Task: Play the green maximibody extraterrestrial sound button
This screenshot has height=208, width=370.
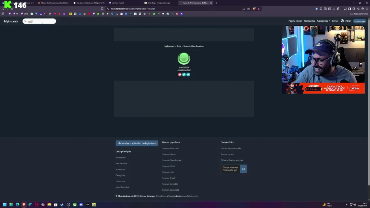Action: tap(184, 59)
